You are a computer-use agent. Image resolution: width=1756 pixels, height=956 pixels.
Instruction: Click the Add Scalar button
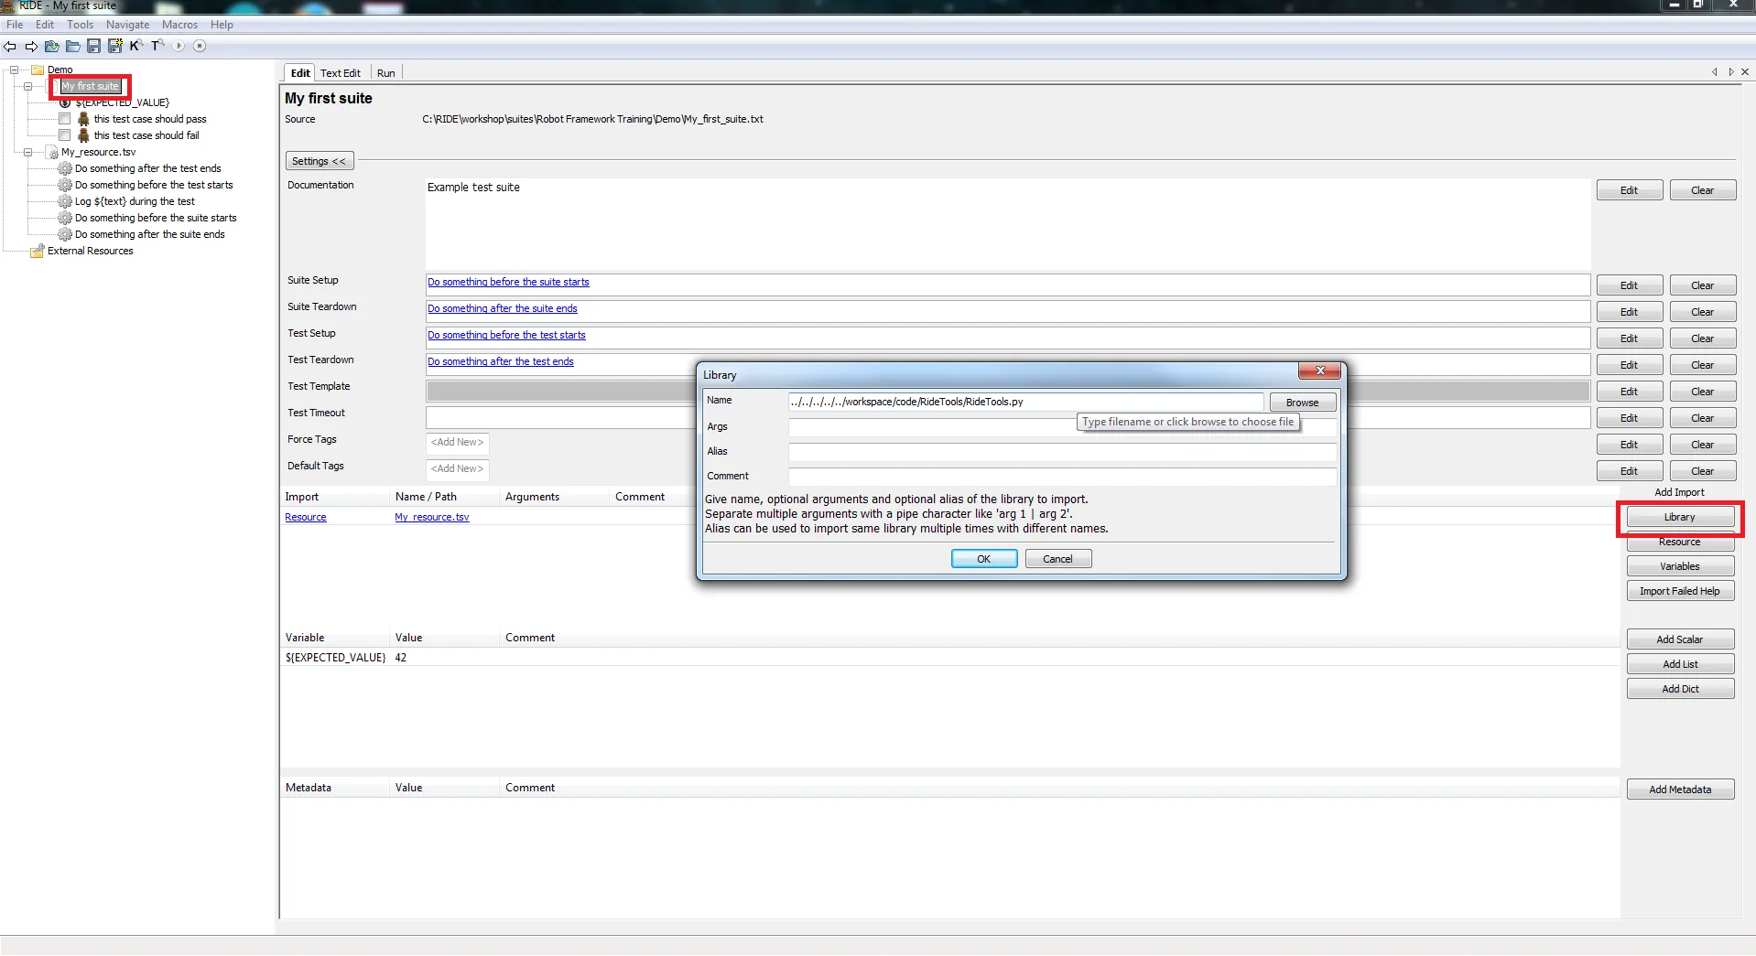coord(1680,639)
